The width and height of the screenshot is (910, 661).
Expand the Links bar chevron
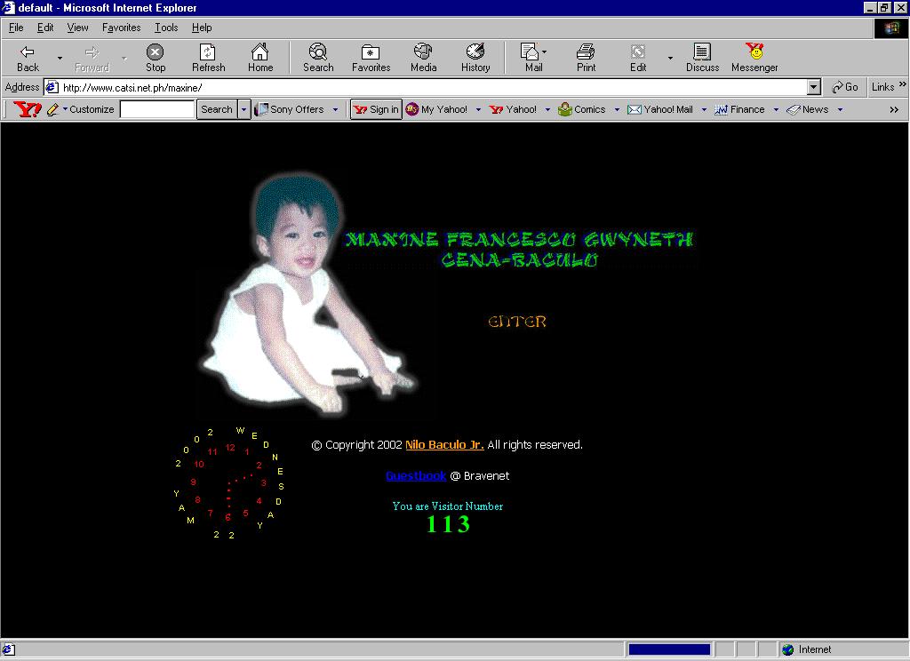click(902, 84)
